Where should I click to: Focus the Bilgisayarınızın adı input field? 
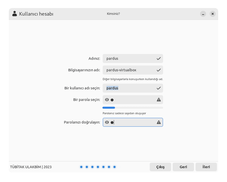(x=130, y=70)
